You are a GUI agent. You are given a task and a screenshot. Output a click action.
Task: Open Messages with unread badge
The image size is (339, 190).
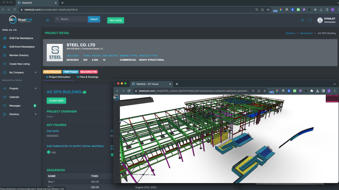coord(15,106)
